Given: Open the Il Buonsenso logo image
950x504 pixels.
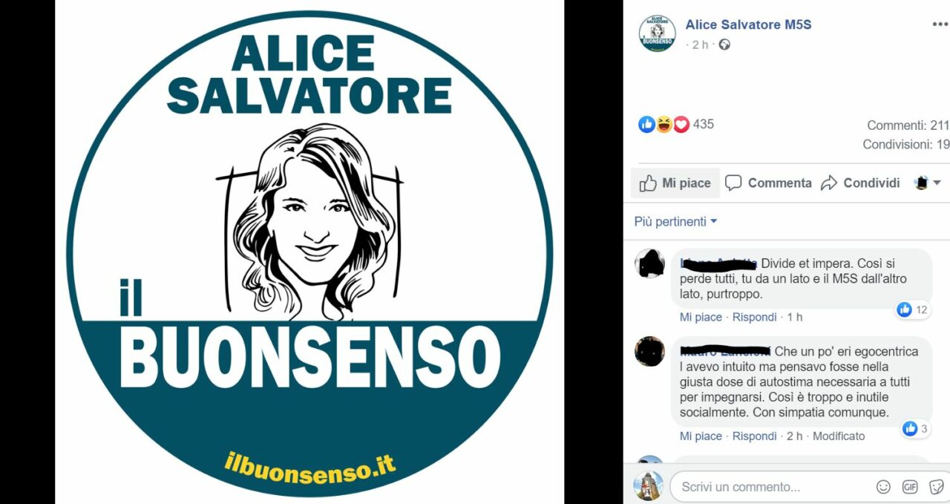Looking at the screenshot, I should tap(309, 252).
